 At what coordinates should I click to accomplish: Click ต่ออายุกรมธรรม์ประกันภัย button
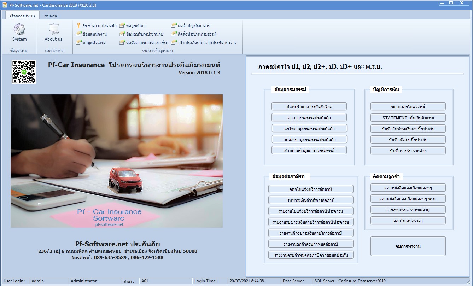coord(309,117)
